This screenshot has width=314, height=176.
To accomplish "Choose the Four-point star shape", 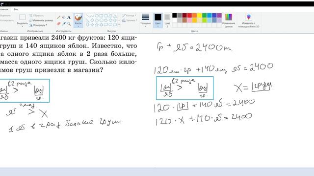I will tap(92, 25).
